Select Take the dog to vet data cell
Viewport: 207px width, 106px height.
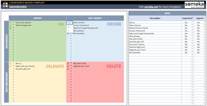[155, 47]
